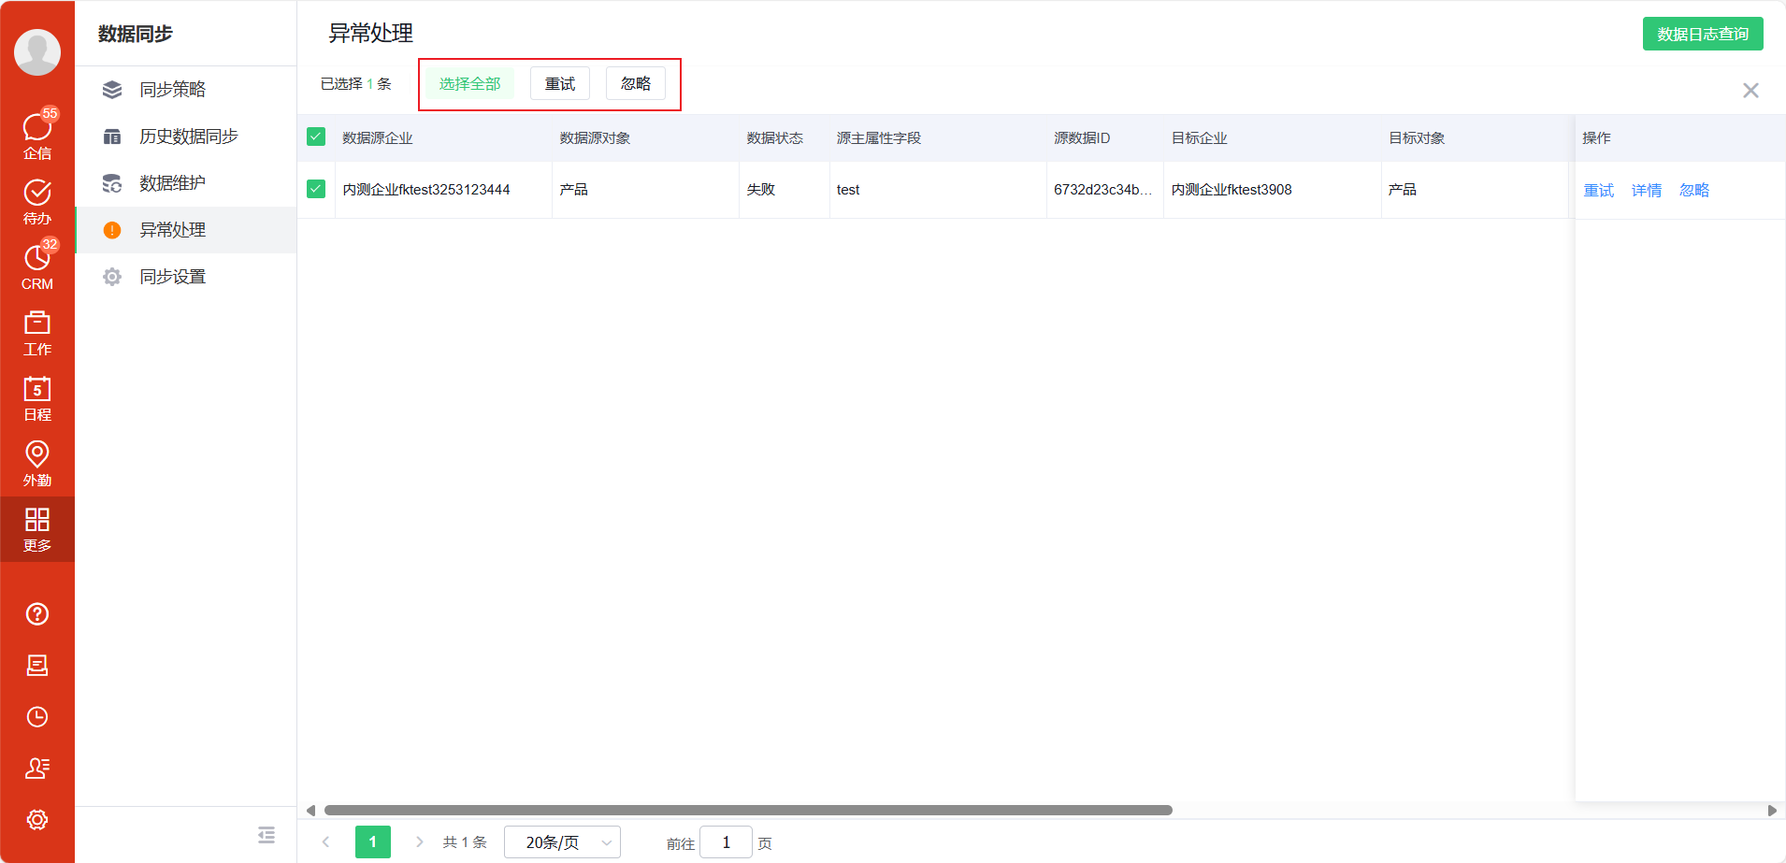The height and width of the screenshot is (863, 1786).
Task: Collapse the left navigation panel
Action: 266,834
